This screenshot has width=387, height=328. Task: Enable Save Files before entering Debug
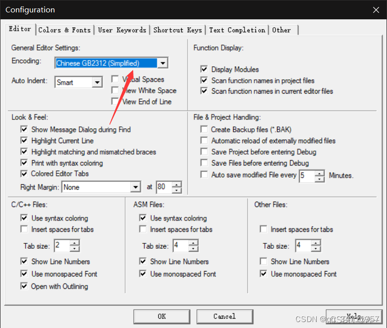click(x=204, y=163)
